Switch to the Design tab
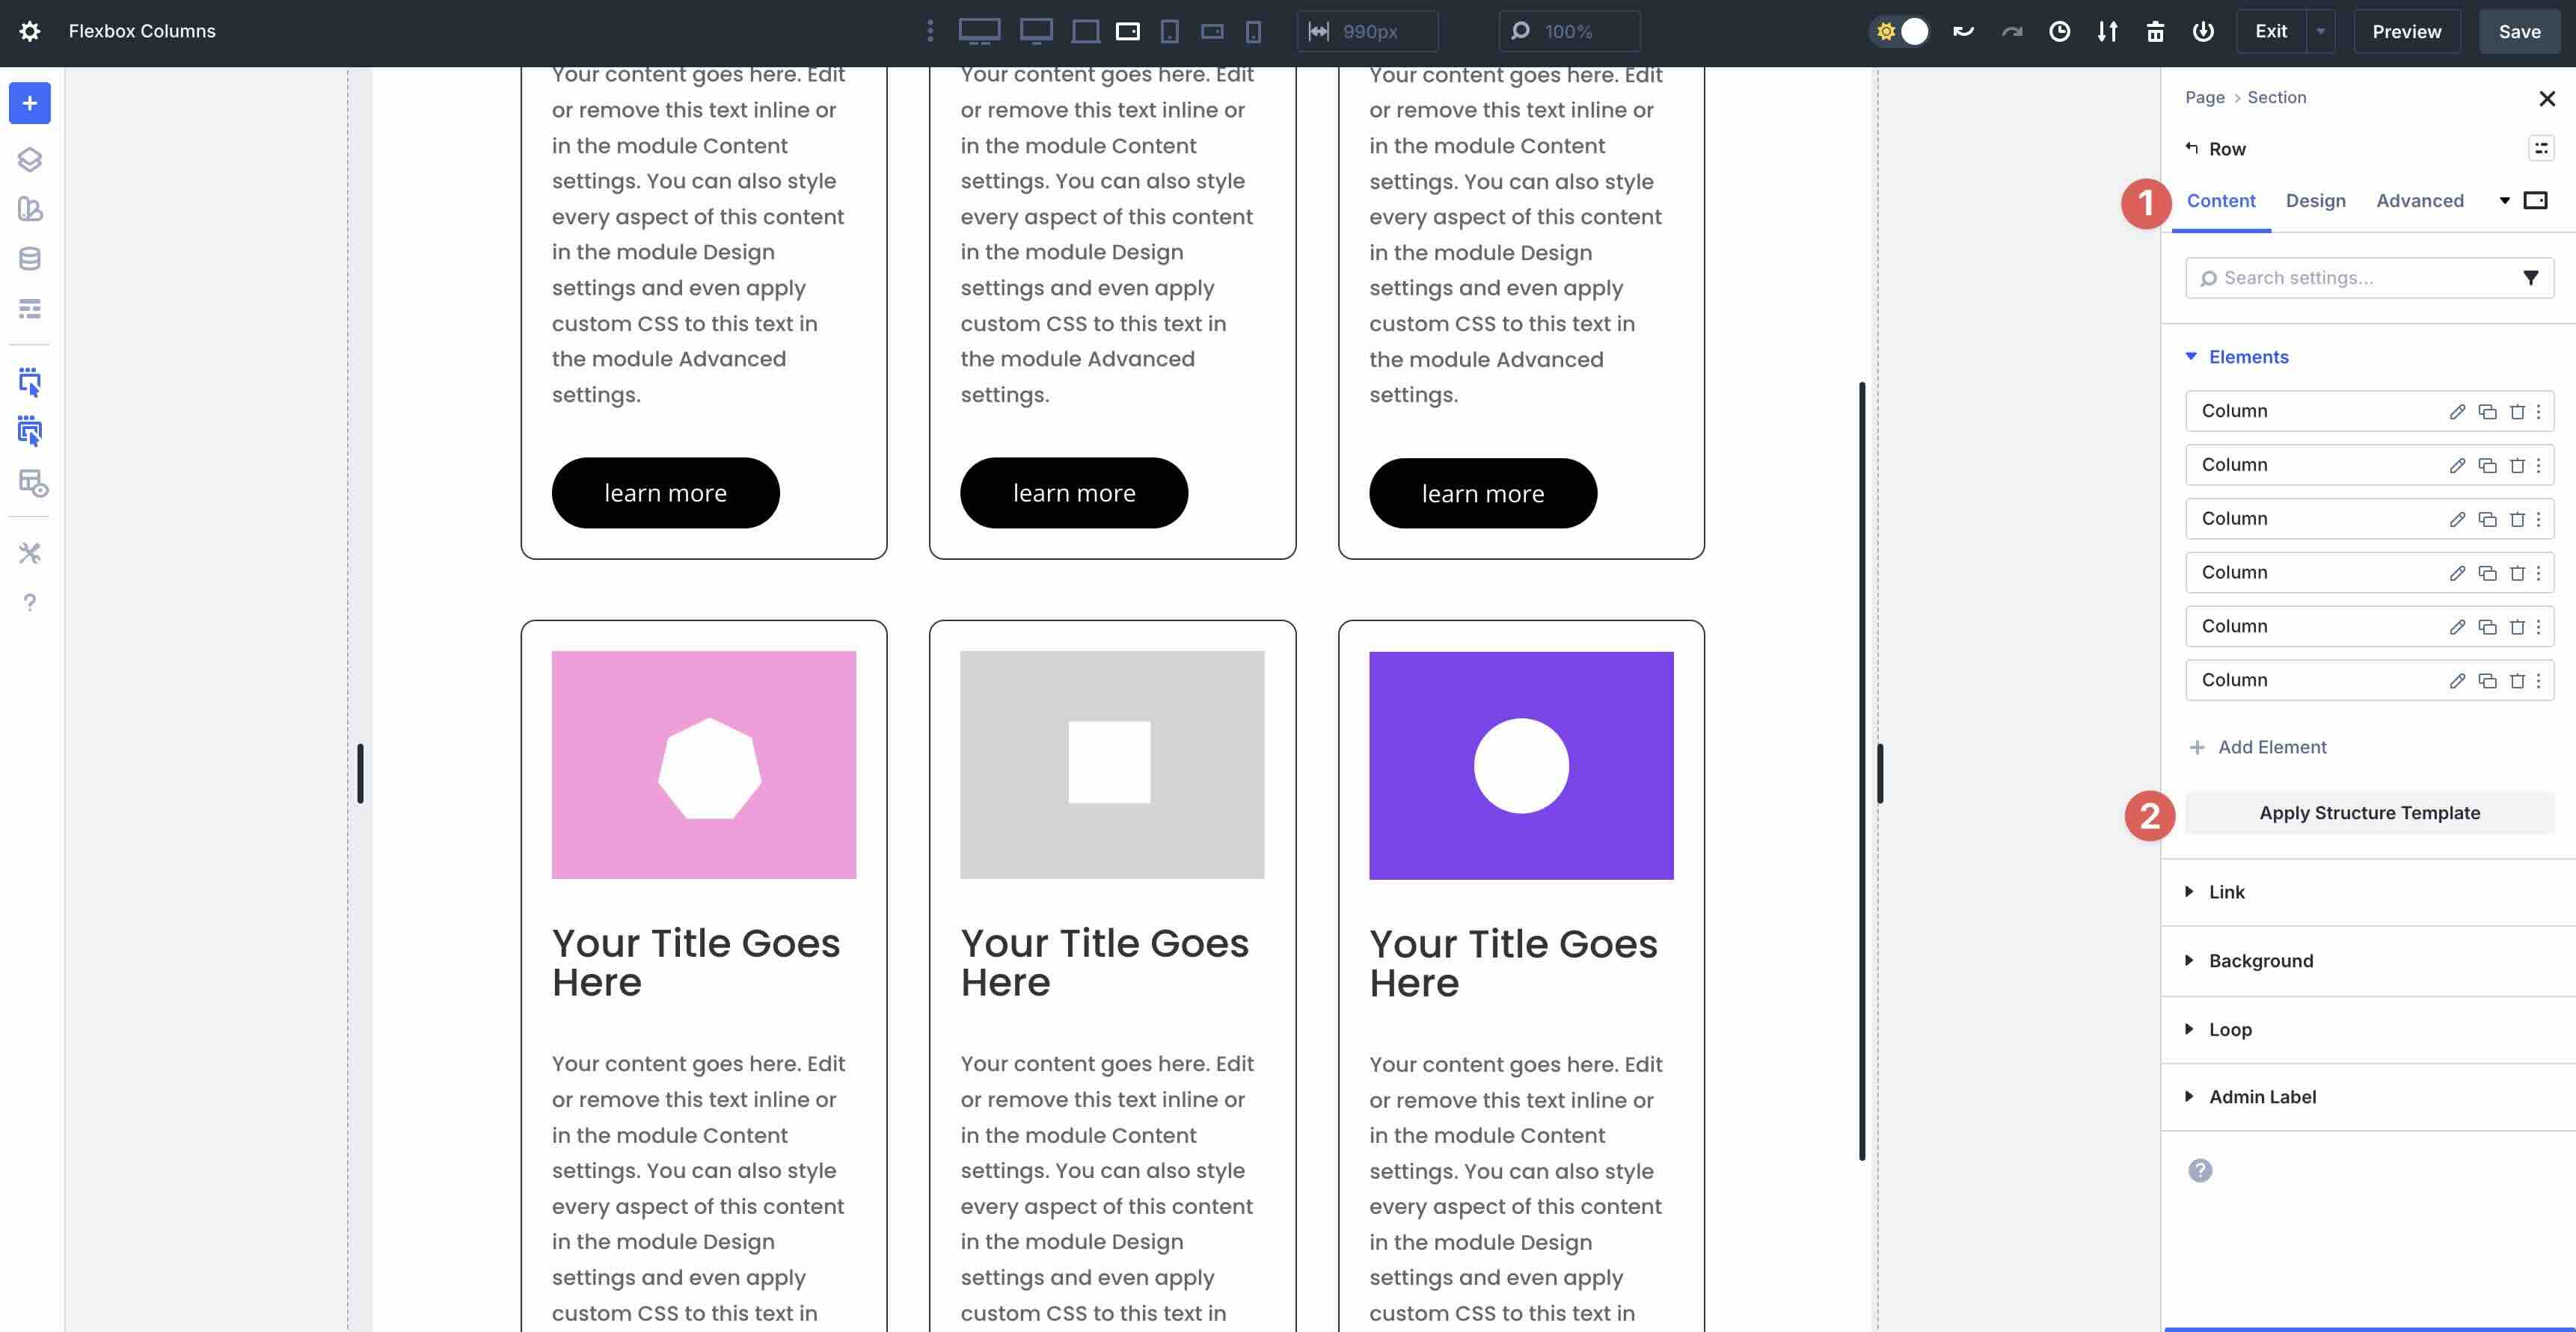The height and width of the screenshot is (1332, 2576). 2315,201
